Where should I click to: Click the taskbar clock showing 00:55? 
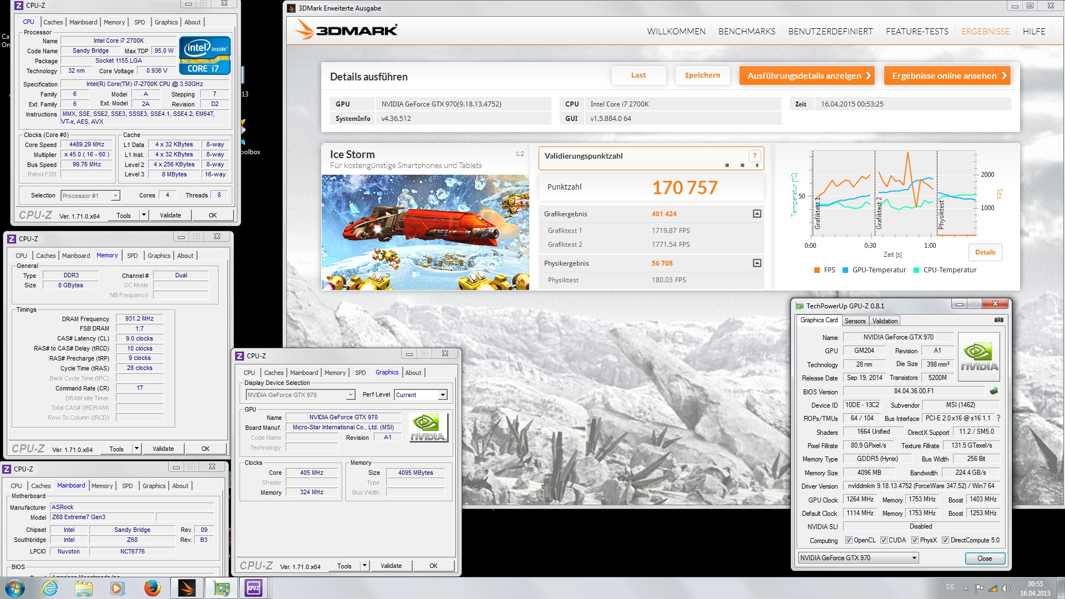[x=1035, y=588]
